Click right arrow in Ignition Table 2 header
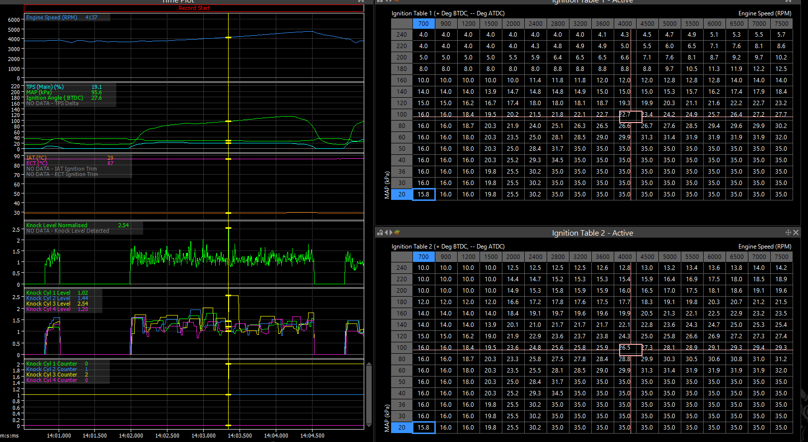Screen dimensions: 808x442 391,233
